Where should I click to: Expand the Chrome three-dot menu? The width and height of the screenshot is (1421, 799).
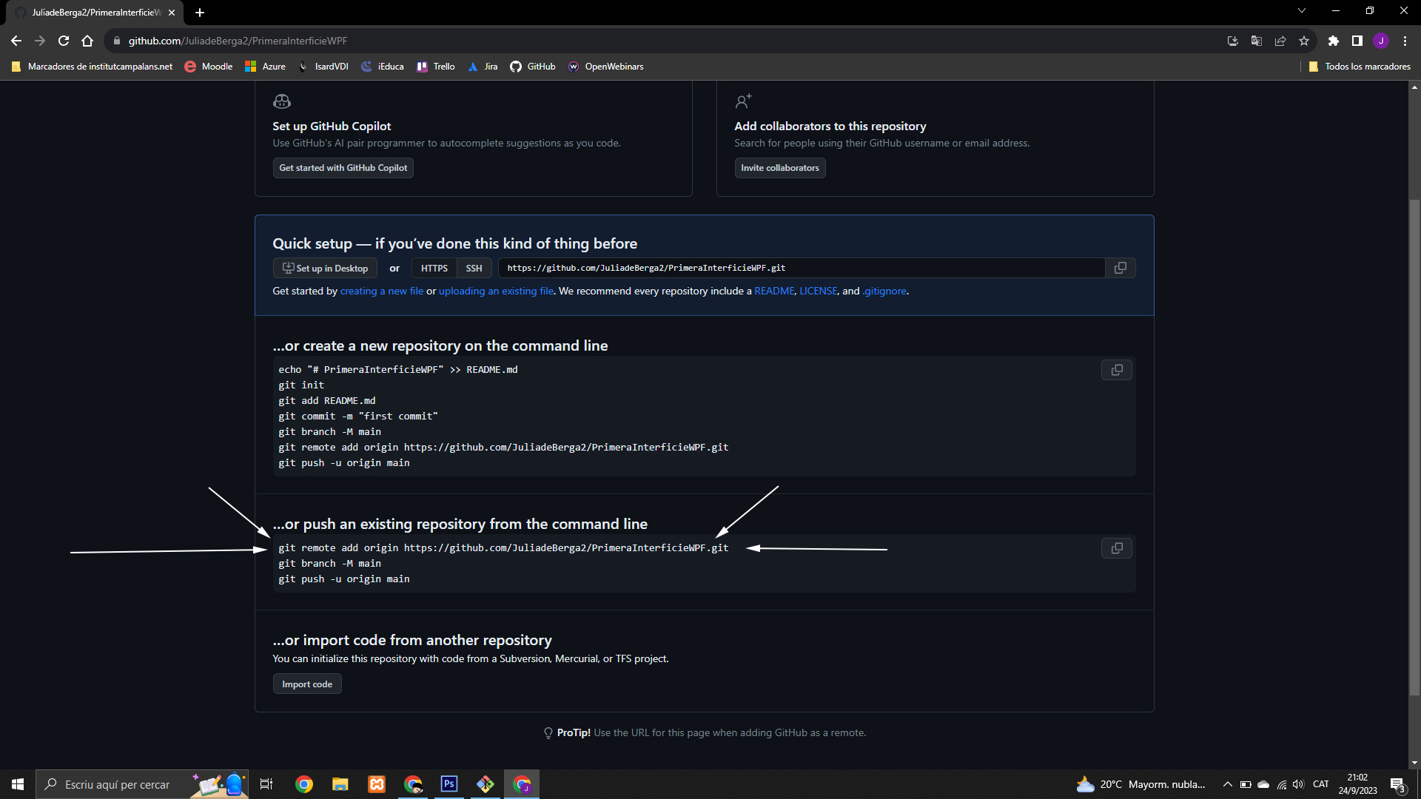(x=1405, y=41)
